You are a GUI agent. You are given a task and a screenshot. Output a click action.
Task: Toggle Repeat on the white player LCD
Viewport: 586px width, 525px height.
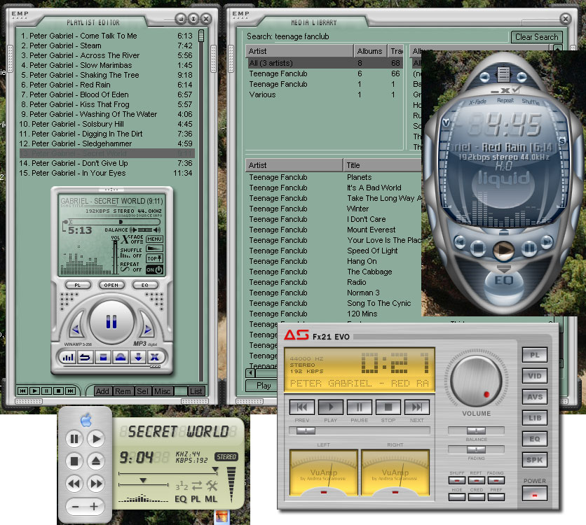(x=131, y=267)
